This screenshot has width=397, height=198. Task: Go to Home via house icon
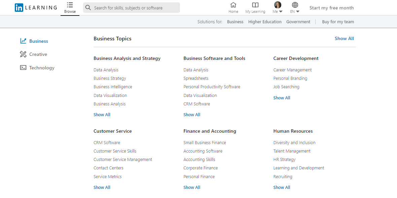(x=233, y=5)
